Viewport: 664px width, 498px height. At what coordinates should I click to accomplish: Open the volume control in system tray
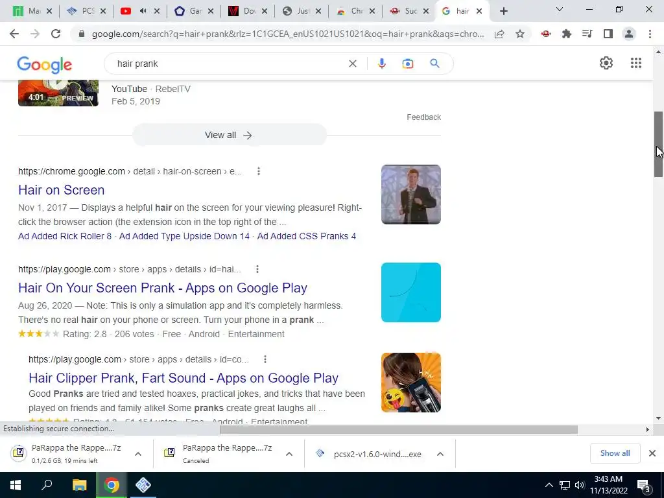(579, 485)
